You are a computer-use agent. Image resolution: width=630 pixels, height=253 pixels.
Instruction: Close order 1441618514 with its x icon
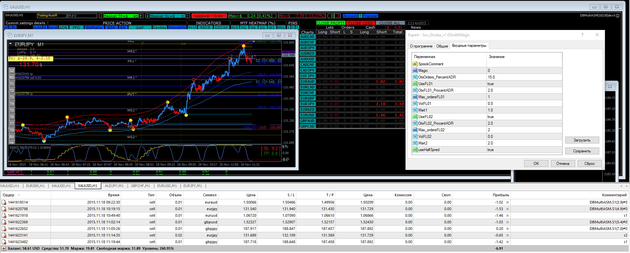[507, 203]
